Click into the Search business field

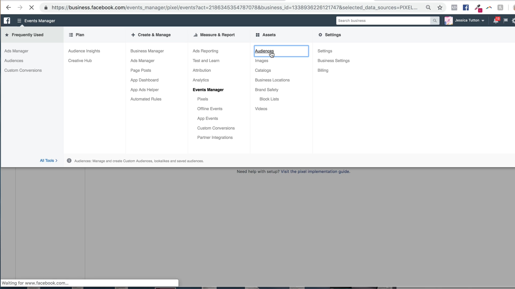tap(383, 21)
